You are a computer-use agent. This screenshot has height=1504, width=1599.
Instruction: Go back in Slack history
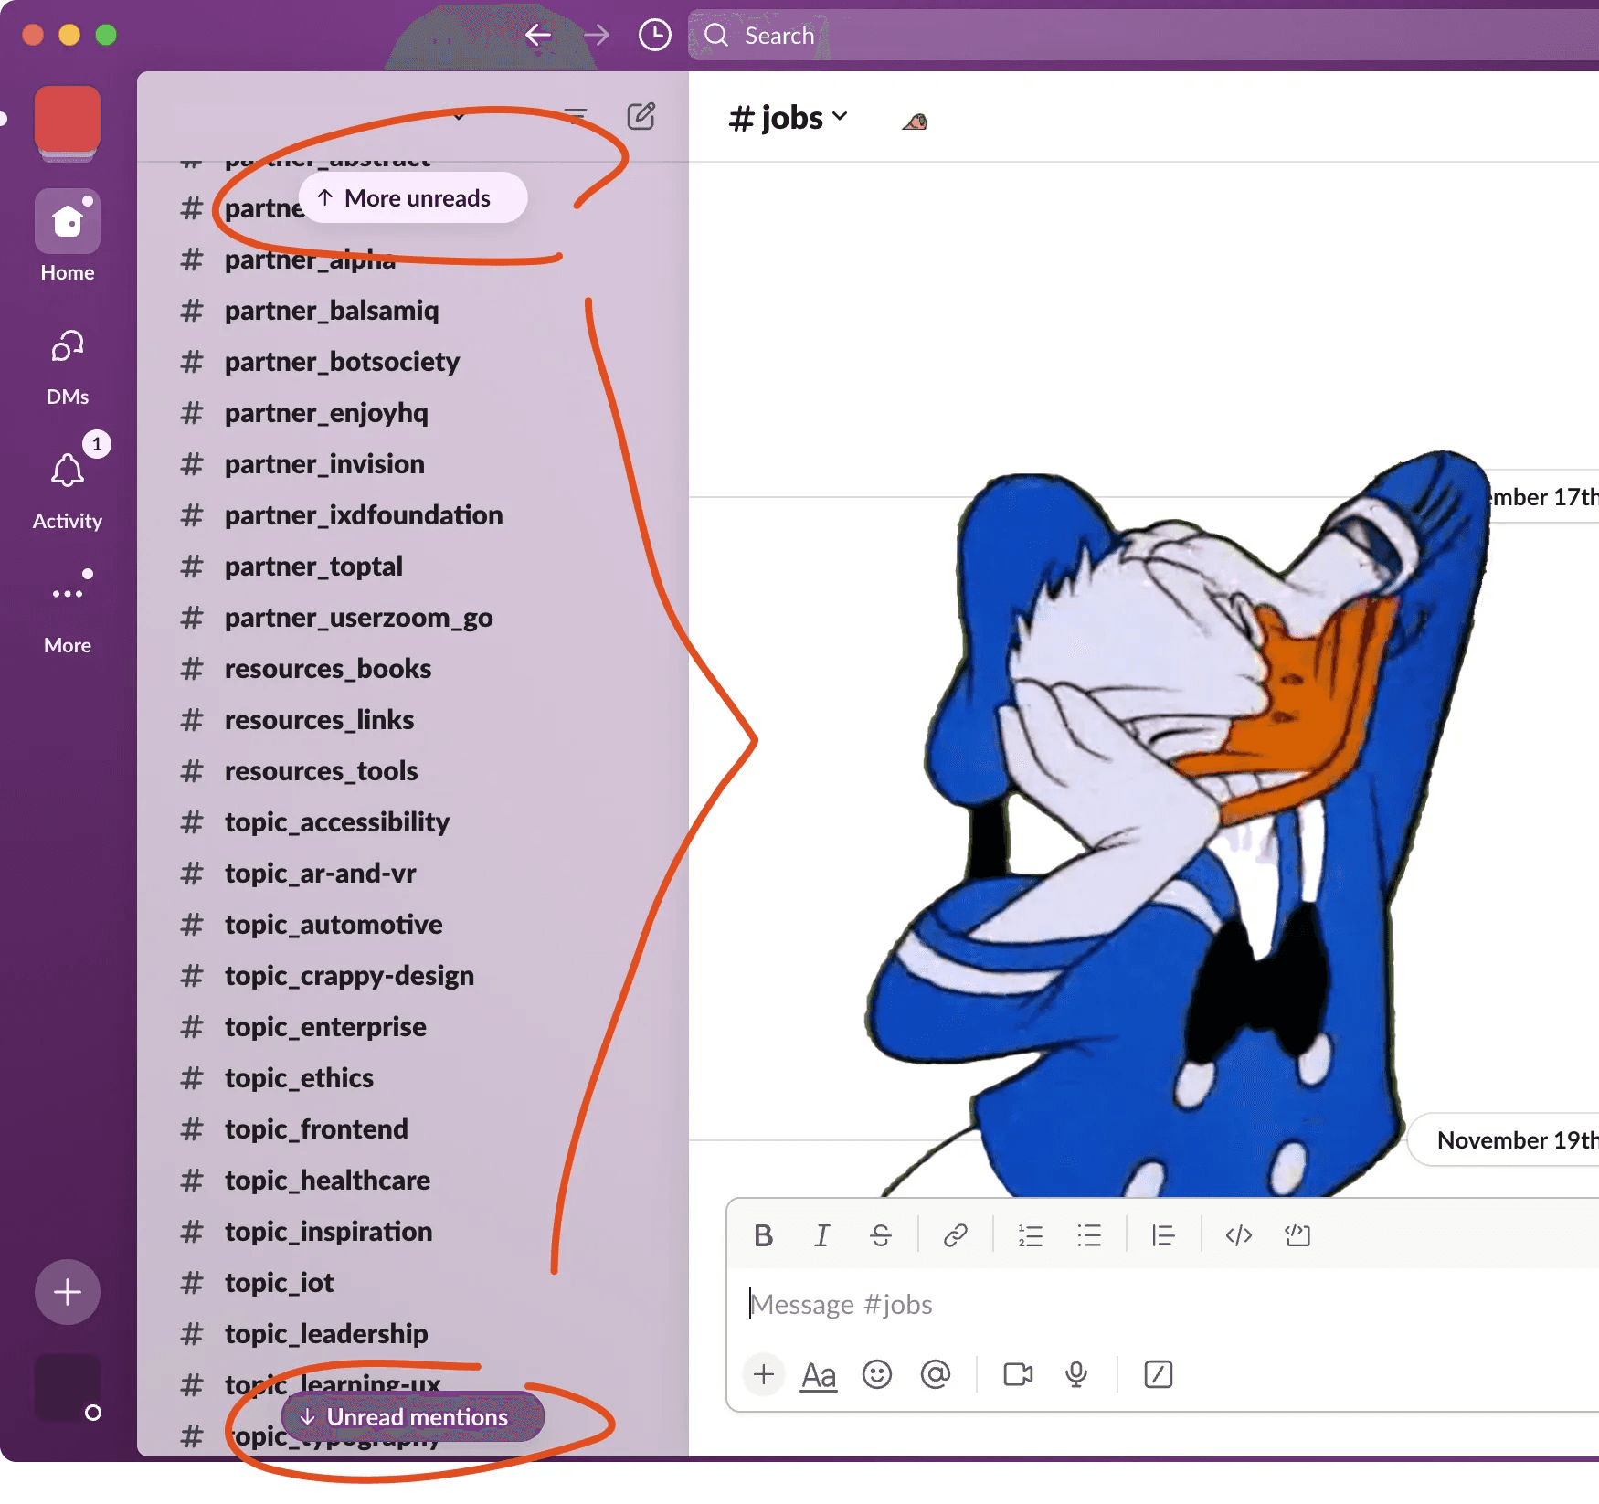point(538,36)
